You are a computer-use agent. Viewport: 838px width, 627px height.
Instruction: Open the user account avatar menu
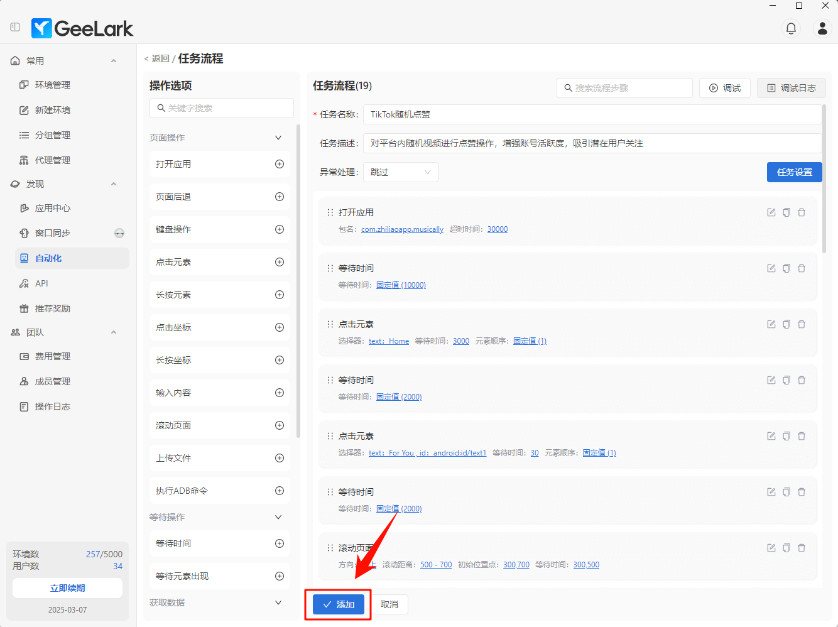pos(822,28)
